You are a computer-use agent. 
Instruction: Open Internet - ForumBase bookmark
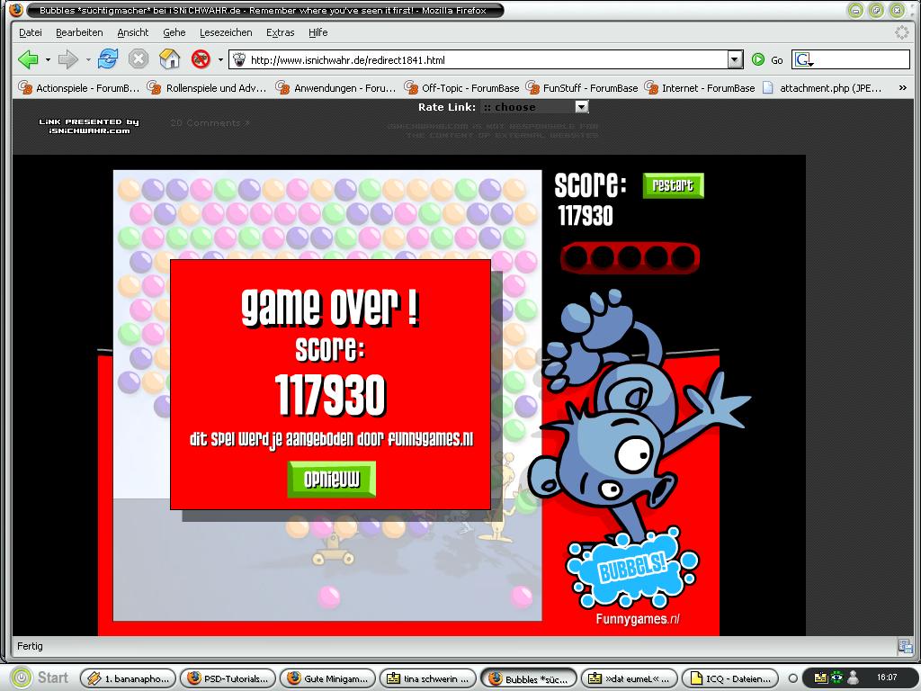(x=700, y=88)
